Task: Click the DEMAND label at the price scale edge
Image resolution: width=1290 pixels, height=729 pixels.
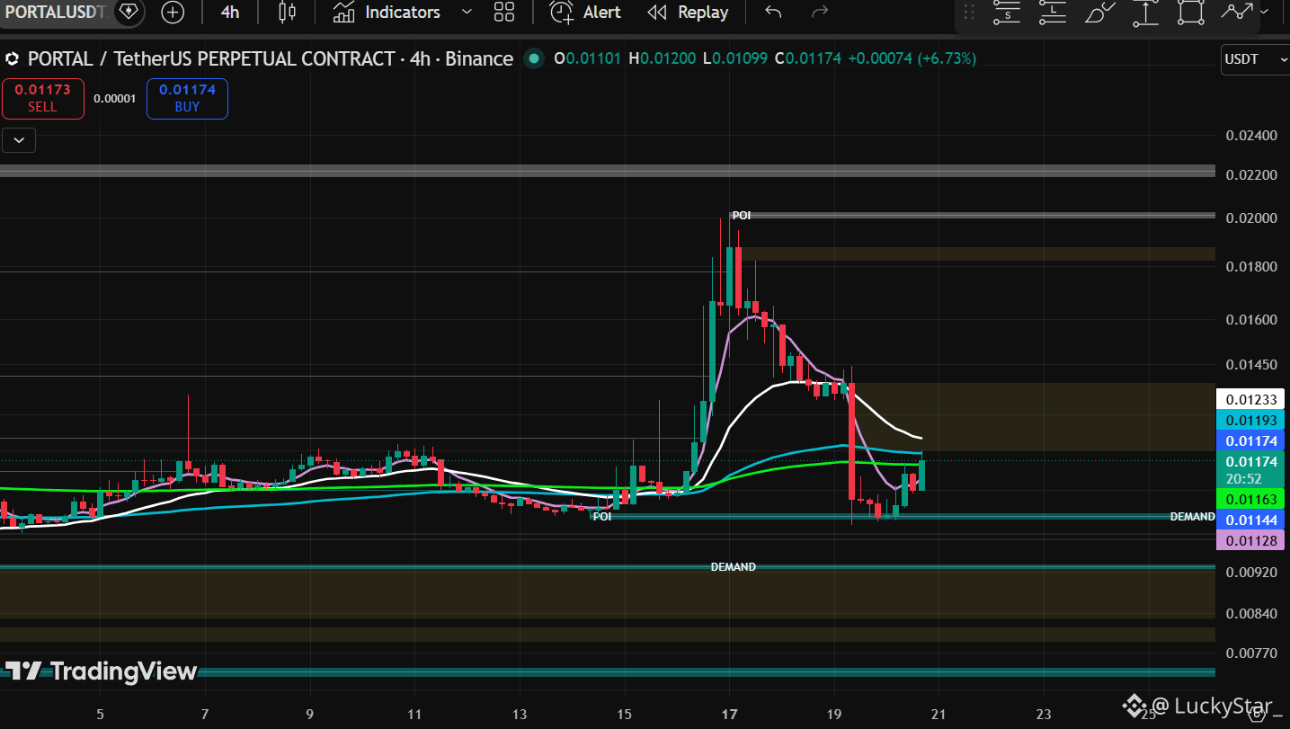Action: pos(1192,517)
